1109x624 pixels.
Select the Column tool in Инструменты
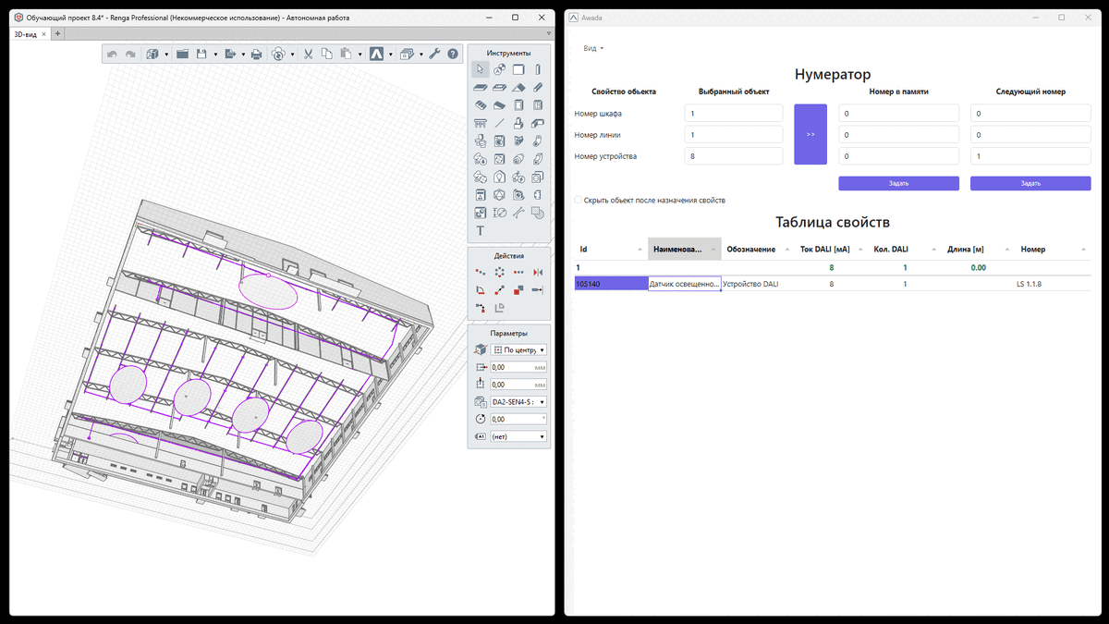point(539,69)
